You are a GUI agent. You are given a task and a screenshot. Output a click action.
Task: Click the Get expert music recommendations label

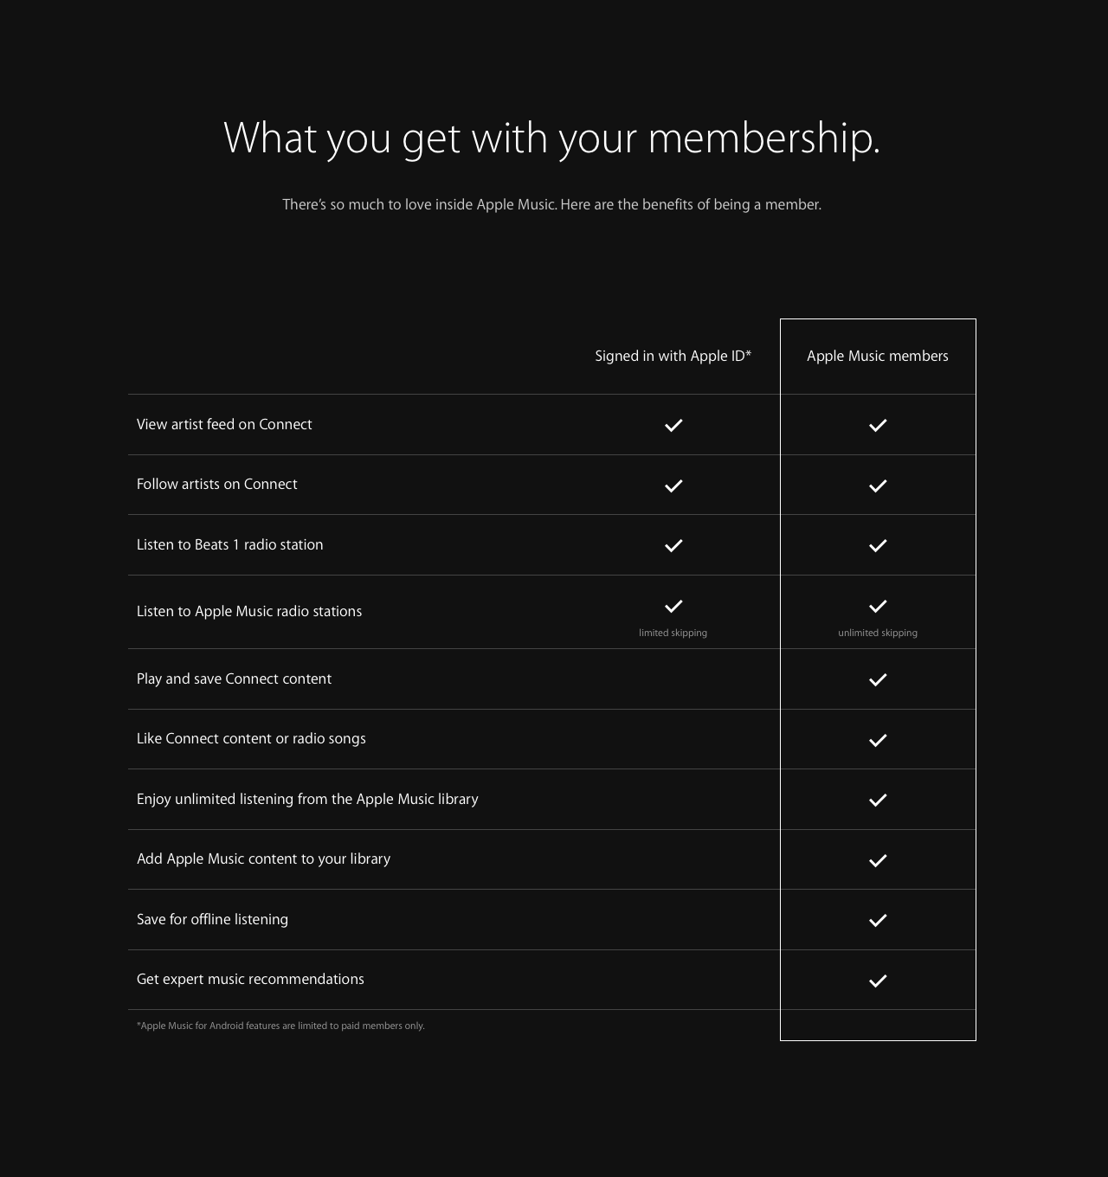point(250,980)
